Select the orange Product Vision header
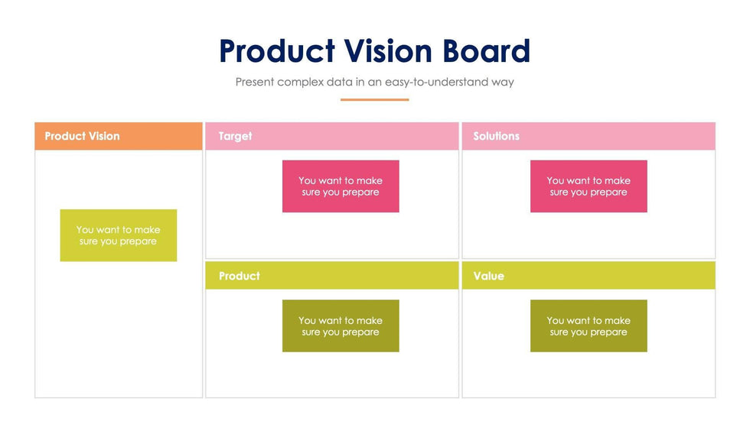The height and width of the screenshot is (421, 750). click(x=119, y=136)
